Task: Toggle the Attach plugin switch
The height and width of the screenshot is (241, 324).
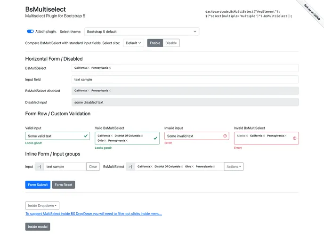Action: point(30,32)
